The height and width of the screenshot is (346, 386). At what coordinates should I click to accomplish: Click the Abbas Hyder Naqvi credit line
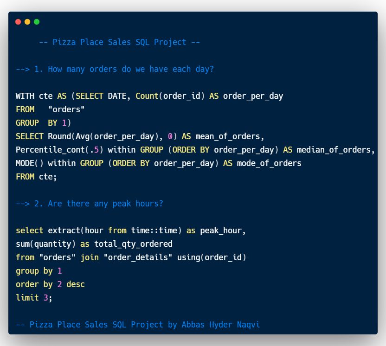pos(138,325)
